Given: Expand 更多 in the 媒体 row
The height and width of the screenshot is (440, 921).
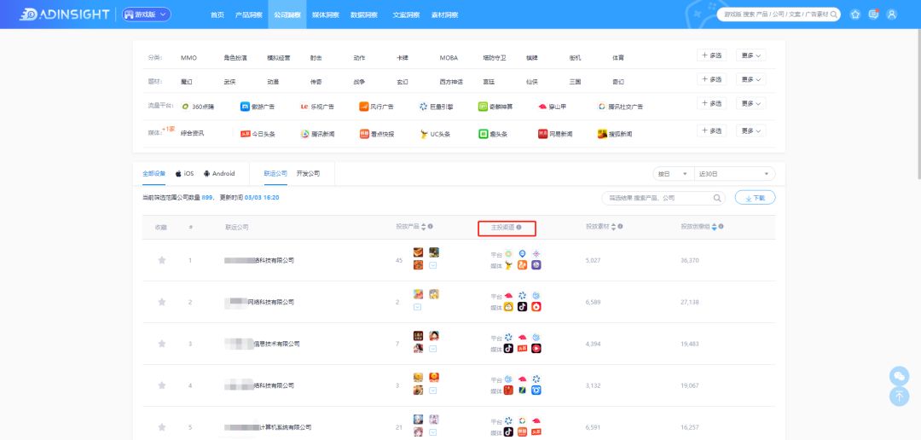Looking at the screenshot, I should coord(750,130).
